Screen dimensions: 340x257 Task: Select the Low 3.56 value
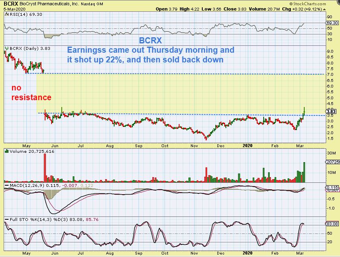click(211, 9)
